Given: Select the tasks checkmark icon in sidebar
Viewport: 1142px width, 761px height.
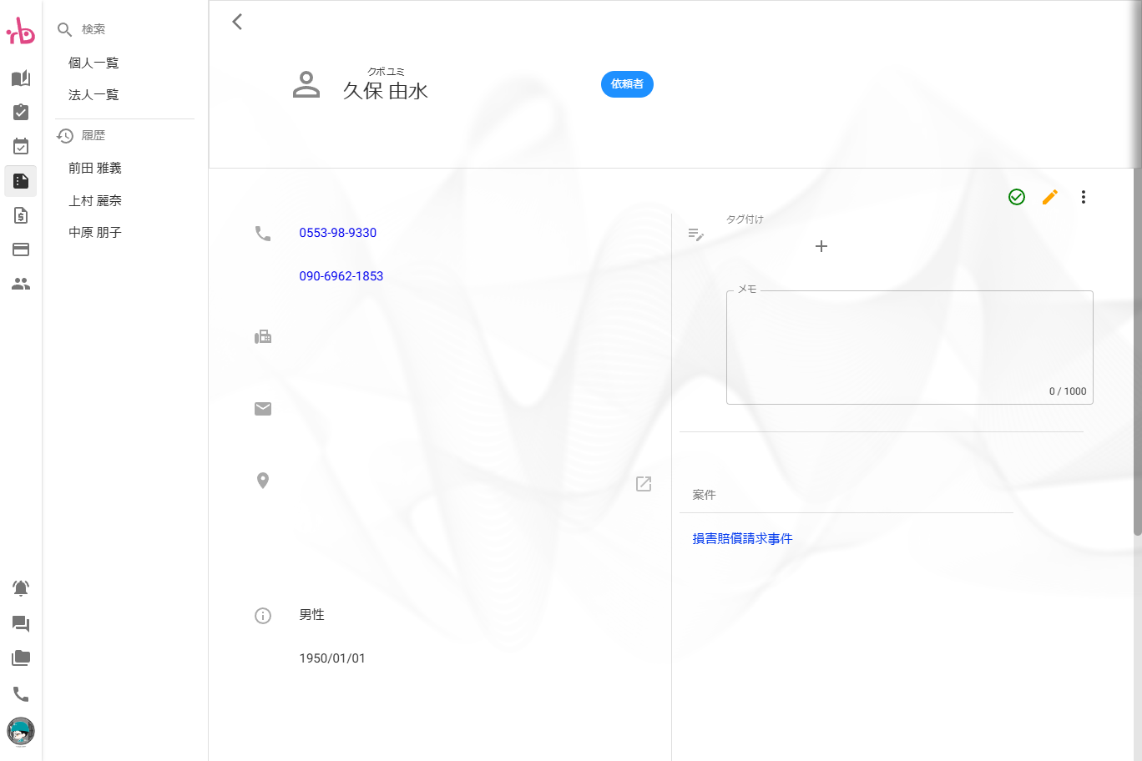Looking at the screenshot, I should coord(20,112).
